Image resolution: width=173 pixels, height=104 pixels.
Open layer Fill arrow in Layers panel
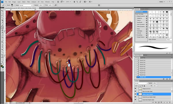click(x=157, y=86)
